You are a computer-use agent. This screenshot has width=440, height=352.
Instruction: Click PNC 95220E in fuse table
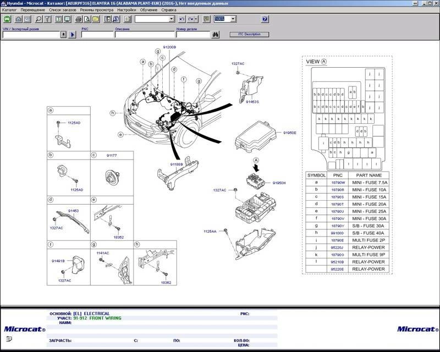click(x=337, y=269)
